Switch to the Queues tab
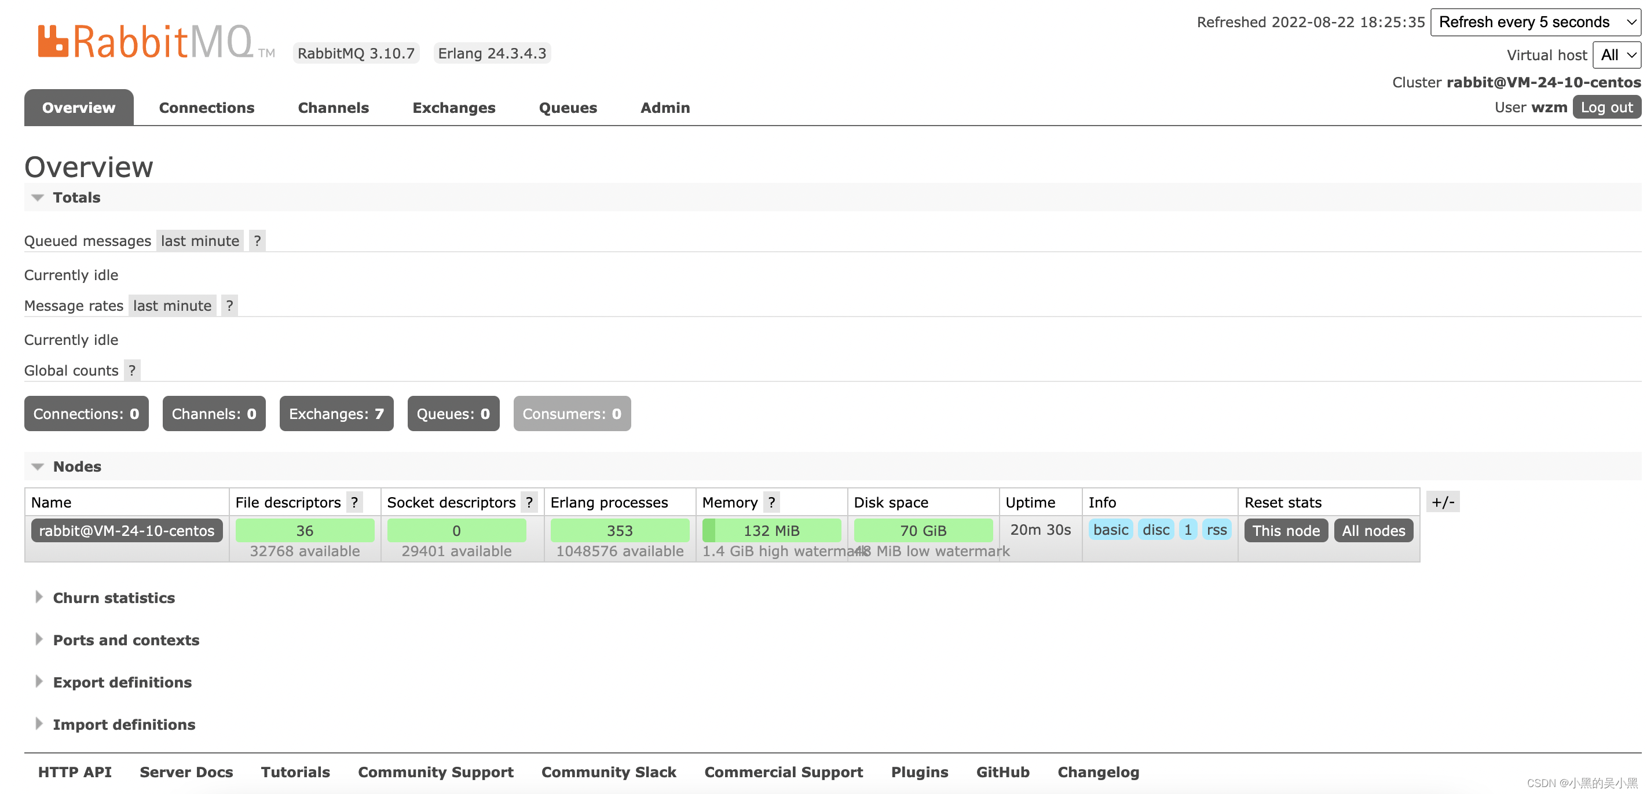Screen dimensions: 1647x794 tap(568, 107)
